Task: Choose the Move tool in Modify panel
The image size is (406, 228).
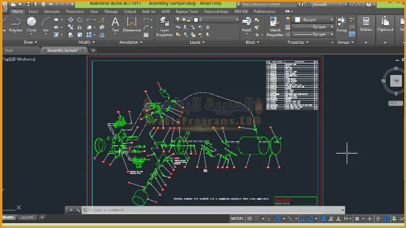Action: click(x=70, y=20)
